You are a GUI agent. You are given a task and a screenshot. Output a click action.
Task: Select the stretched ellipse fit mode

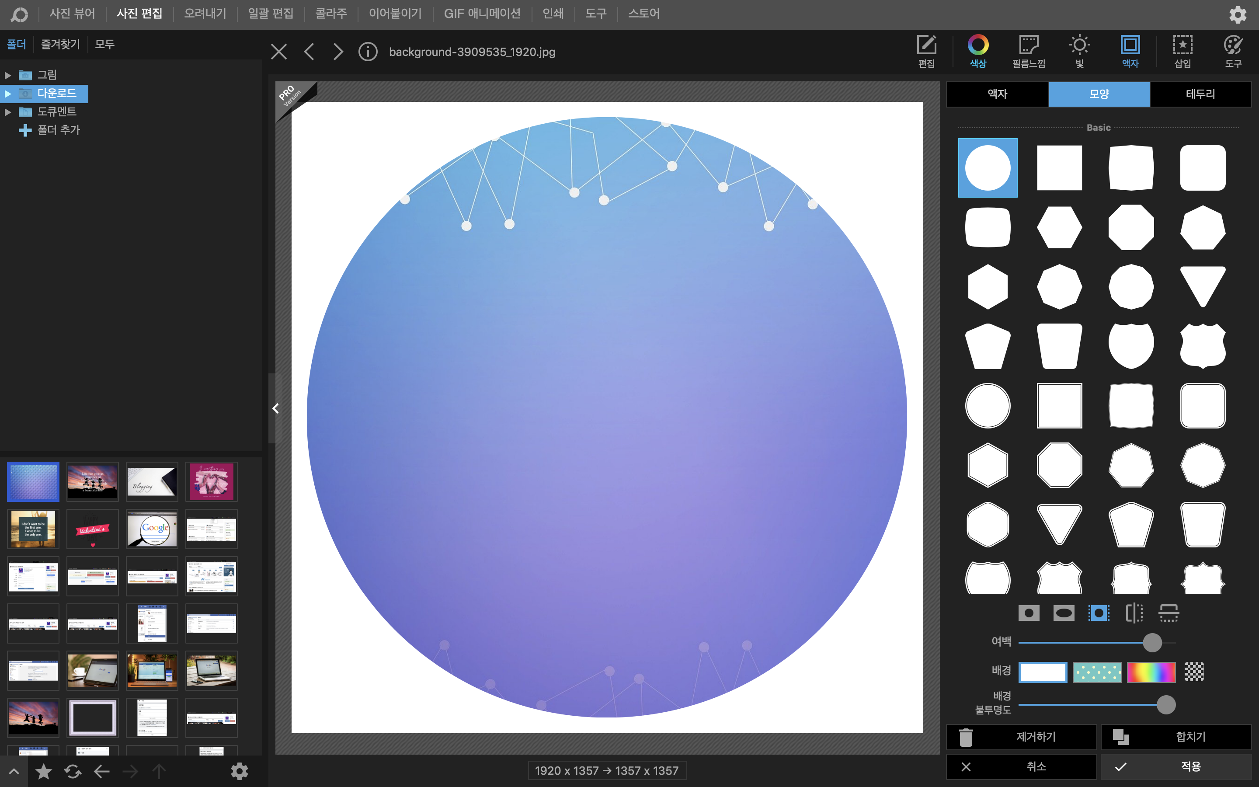coord(1064,613)
